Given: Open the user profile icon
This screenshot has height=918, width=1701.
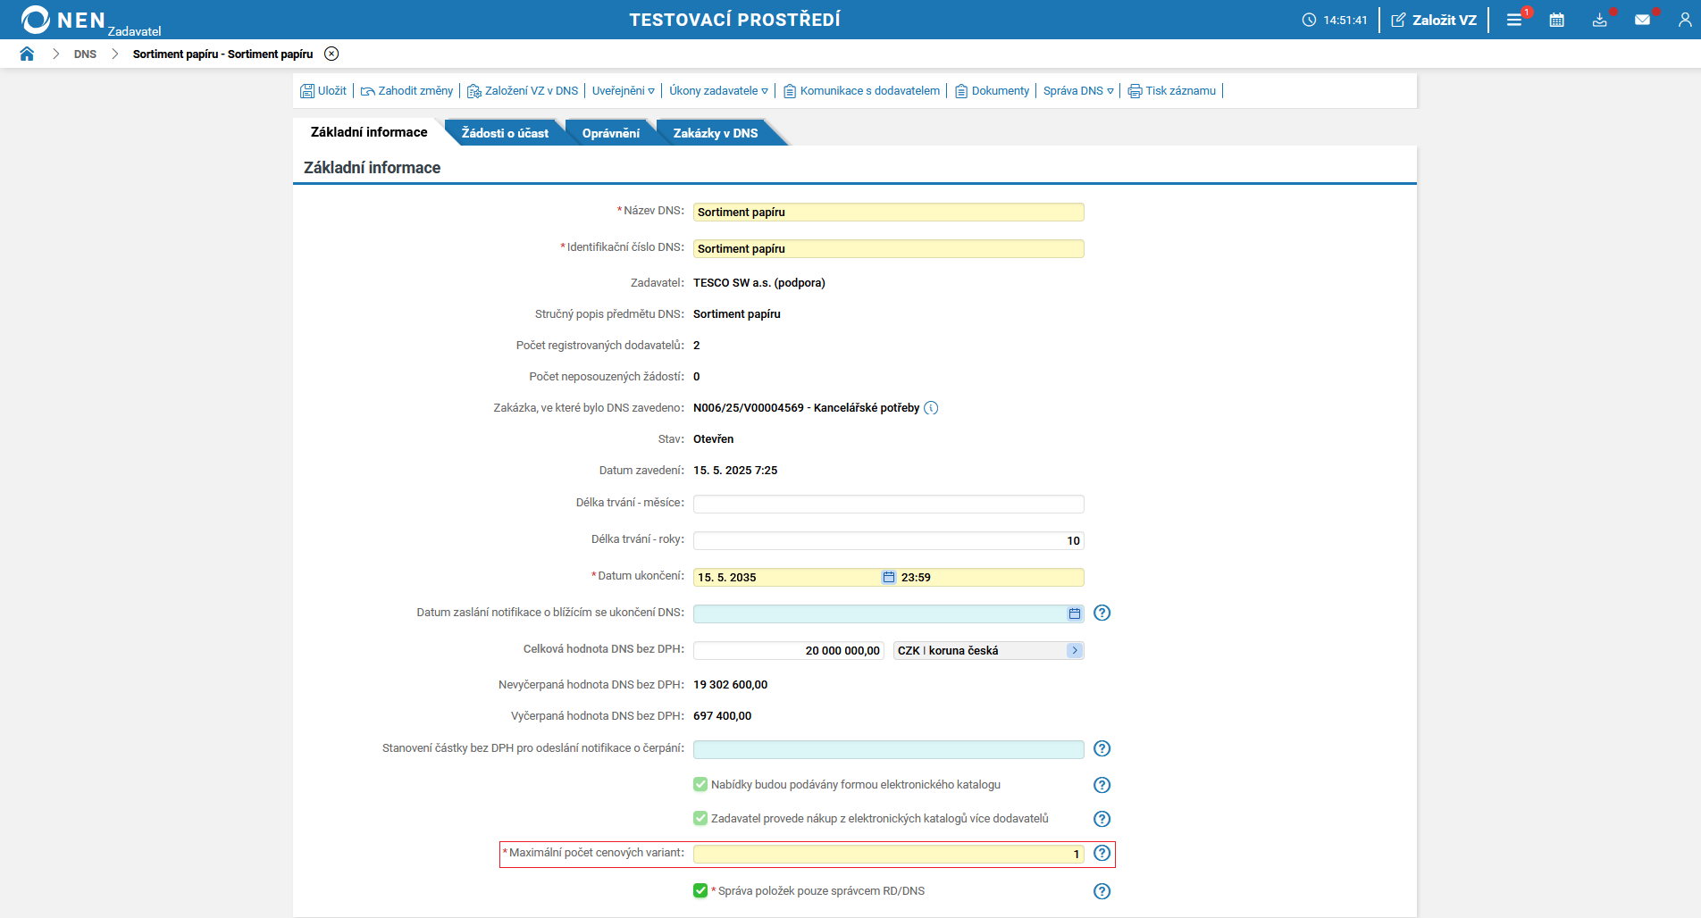Looking at the screenshot, I should pos(1685,20).
